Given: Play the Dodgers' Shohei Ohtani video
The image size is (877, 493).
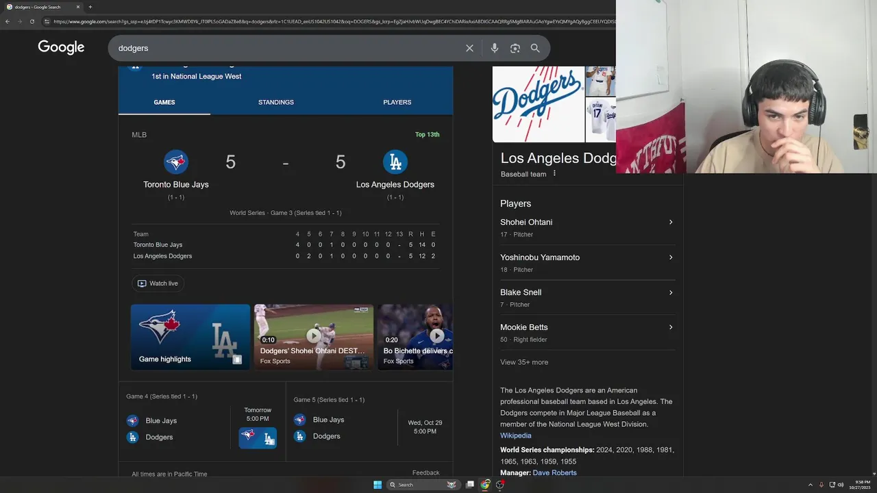Looking at the screenshot, I should click(314, 336).
